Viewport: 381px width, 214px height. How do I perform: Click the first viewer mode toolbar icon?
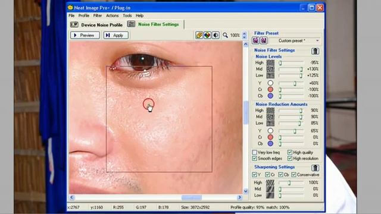[x=199, y=35]
